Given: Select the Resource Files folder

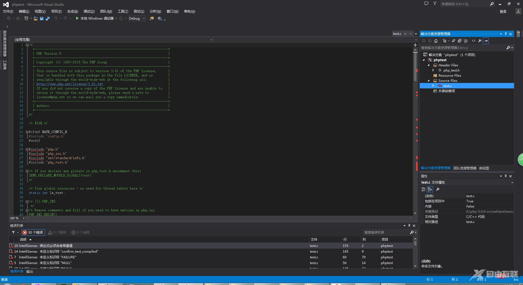Looking at the screenshot, I should (449, 76).
